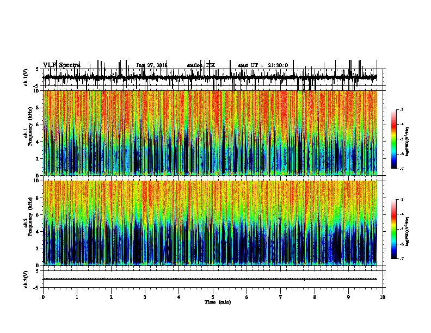Click the ch.2 spectrogram color scale bar
This screenshot has width=431, height=333.
click(x=394, y=229)
